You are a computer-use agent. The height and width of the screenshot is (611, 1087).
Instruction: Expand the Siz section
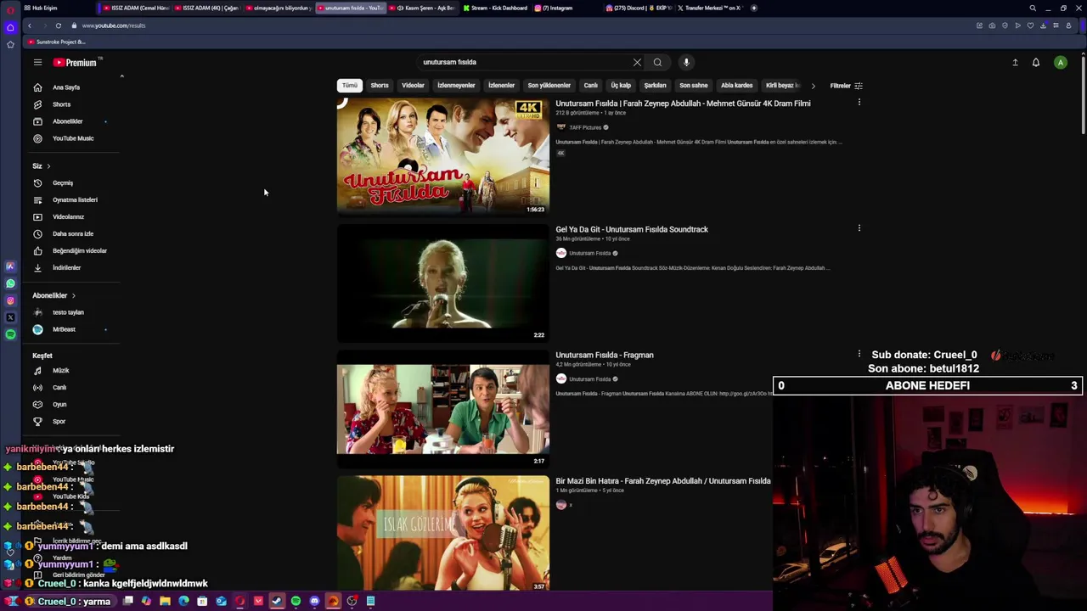click(x=42, y=165)
